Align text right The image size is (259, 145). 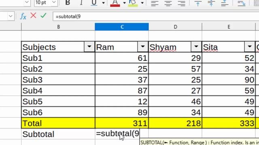pos(182,3)
